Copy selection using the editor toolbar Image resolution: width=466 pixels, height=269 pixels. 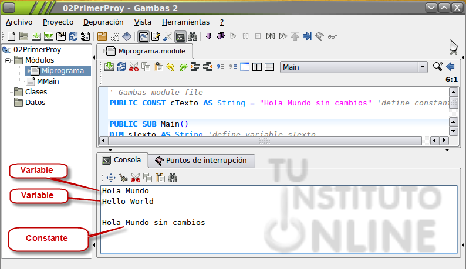tap(146, 67)
